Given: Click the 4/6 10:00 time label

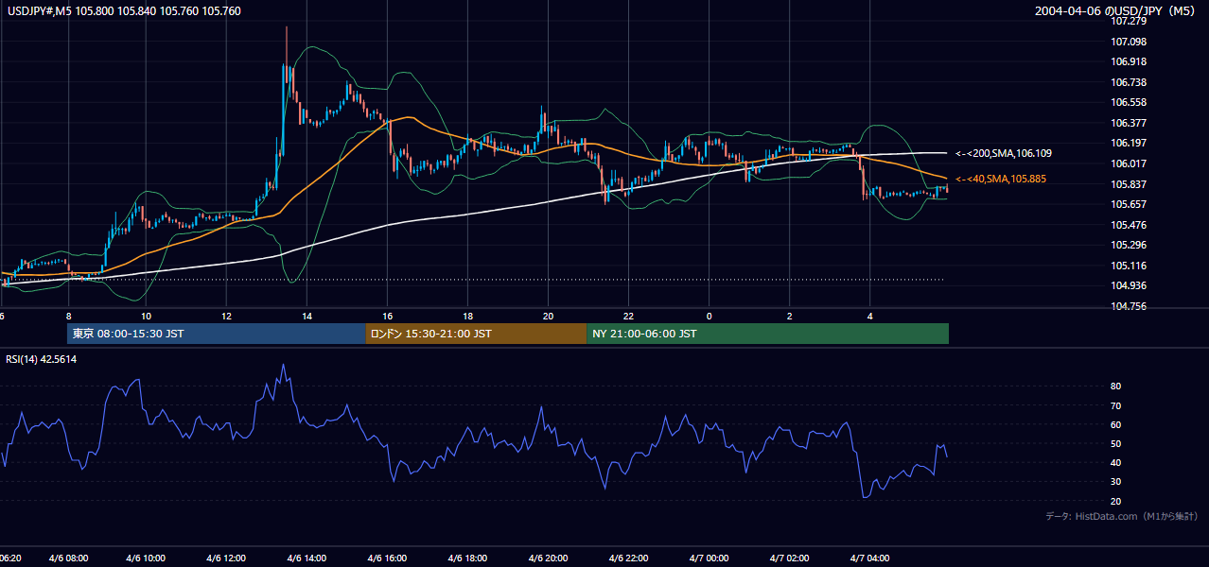Looking at the screenshot, I should [x=146, y=558].
